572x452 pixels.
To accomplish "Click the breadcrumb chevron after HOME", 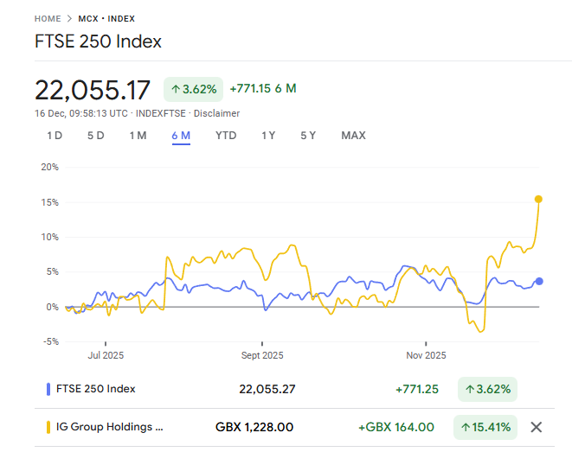I will coord(69,19).
